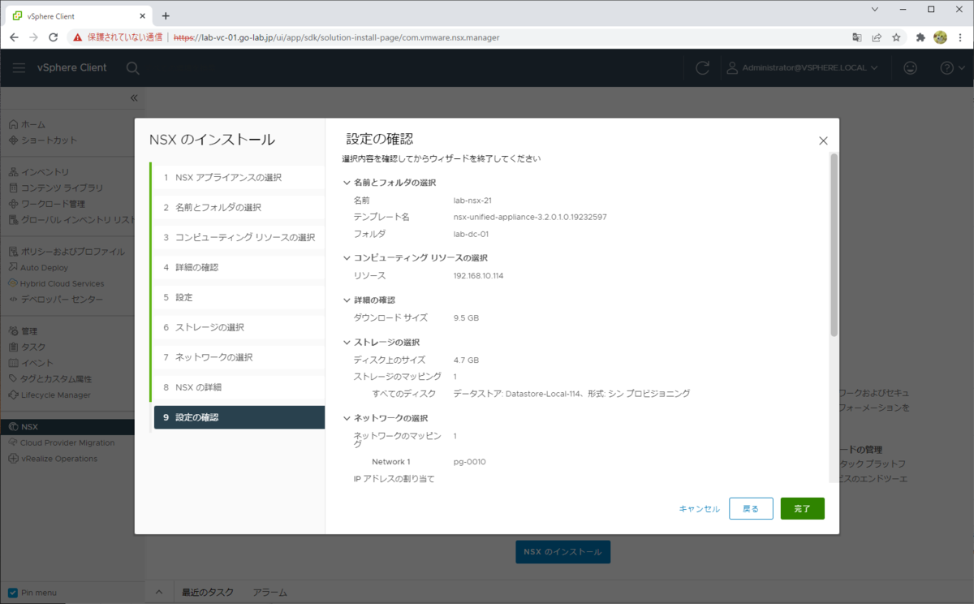Open the Chrome three-dot menu
Screen dimensions: 974x604
click(x=960, y=37)
